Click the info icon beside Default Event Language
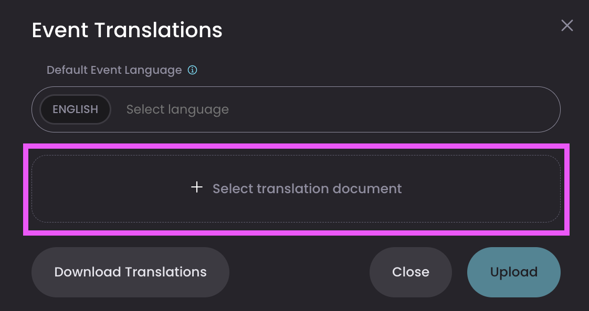Viewport: 589px width, 311px height. click(x=192, y=70)
